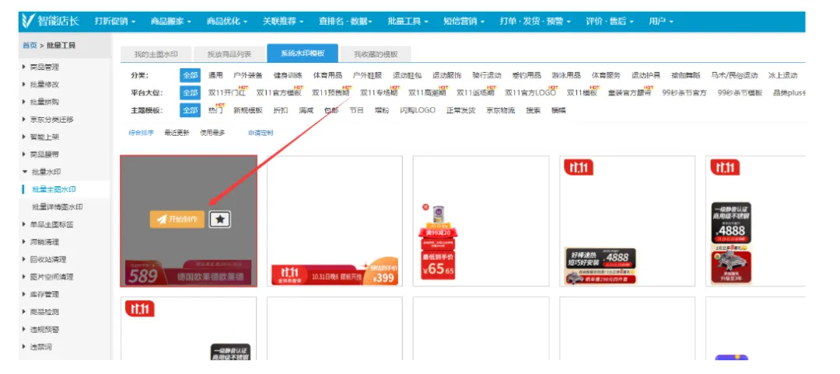Switch to the 我收藏的模板 tab
This screenshot has height=374, width=840.
(x=376, y=54)
